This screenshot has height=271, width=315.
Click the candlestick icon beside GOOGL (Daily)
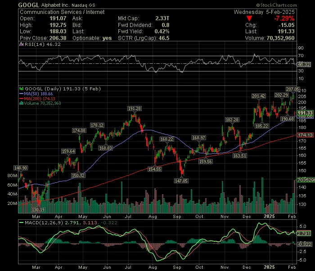21,89
